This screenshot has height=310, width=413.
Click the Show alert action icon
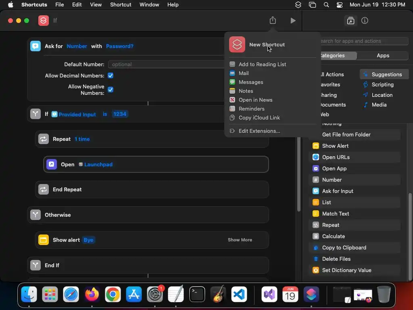(44, 240)
